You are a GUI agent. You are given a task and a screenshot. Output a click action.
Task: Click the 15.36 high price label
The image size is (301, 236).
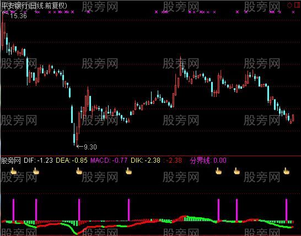(18, 16)
